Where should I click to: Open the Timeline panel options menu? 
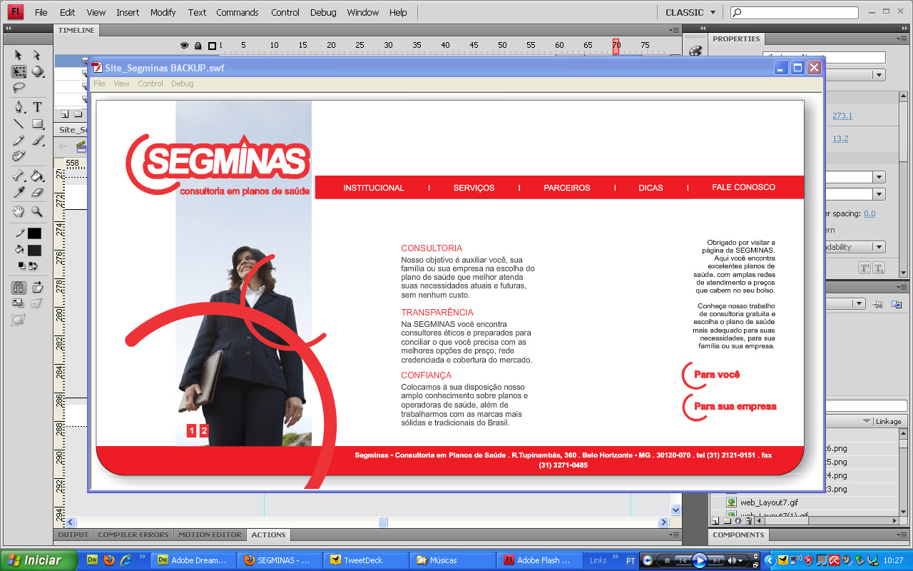pos(675,30)
